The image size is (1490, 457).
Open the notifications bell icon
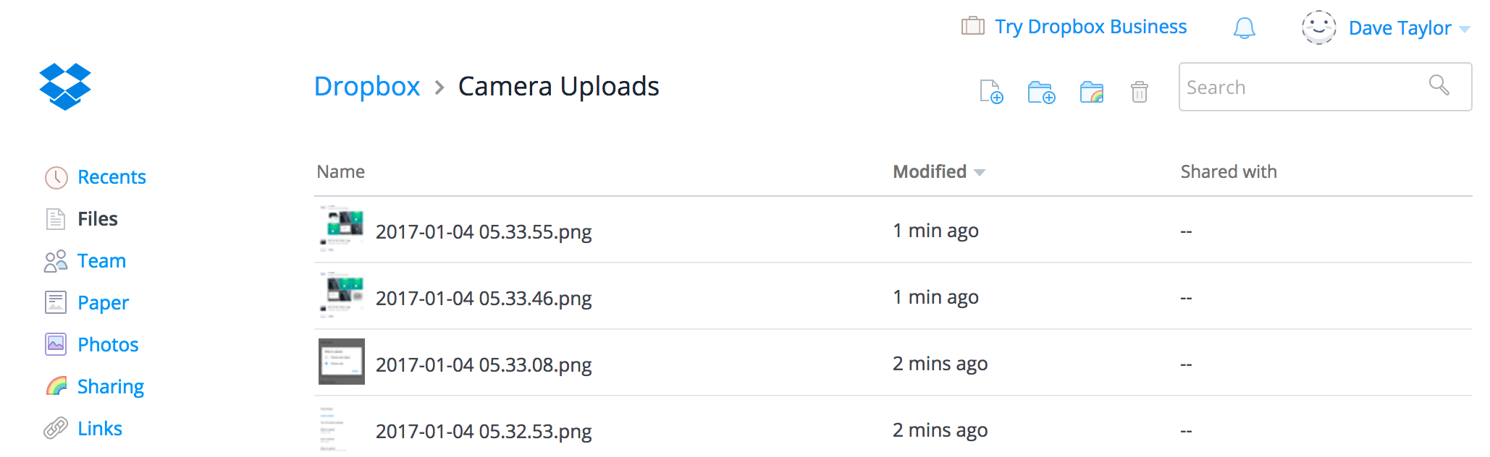click(1245, 27)
